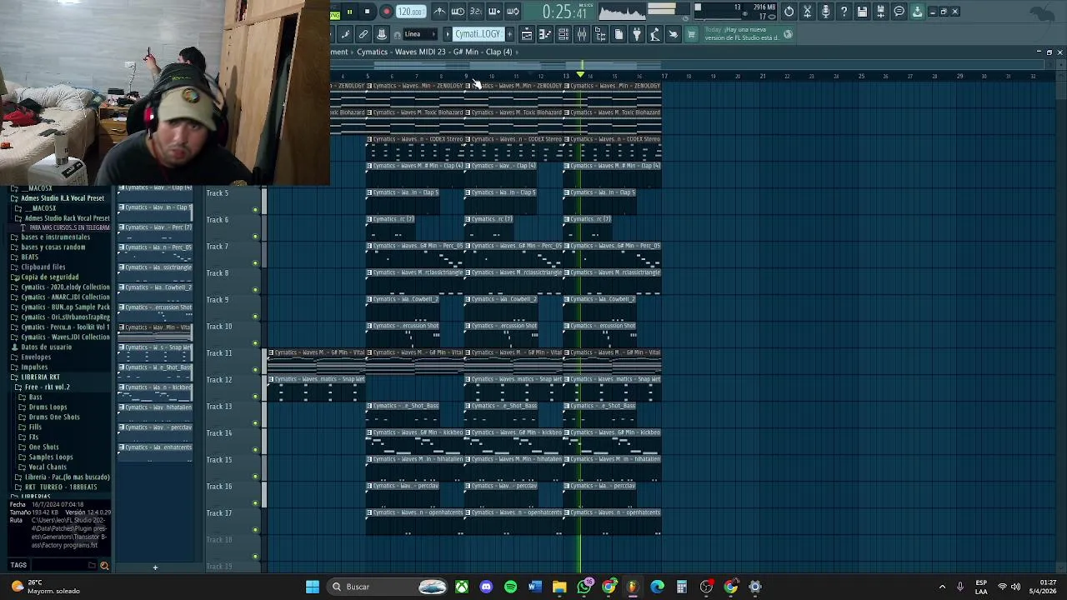Expand the Envelopes browser folder

click(36, 357)
